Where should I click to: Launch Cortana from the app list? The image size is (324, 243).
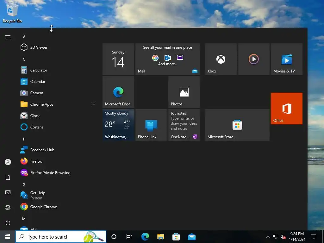click(58, 127)
